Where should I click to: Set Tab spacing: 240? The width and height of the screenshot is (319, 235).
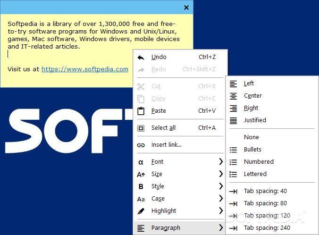tap(272, 228)
